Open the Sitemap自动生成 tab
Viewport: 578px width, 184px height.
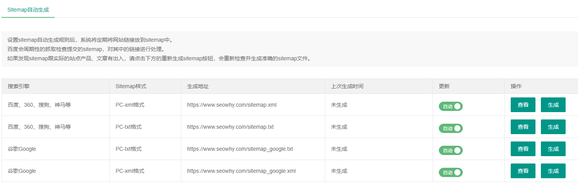[28, 10]
